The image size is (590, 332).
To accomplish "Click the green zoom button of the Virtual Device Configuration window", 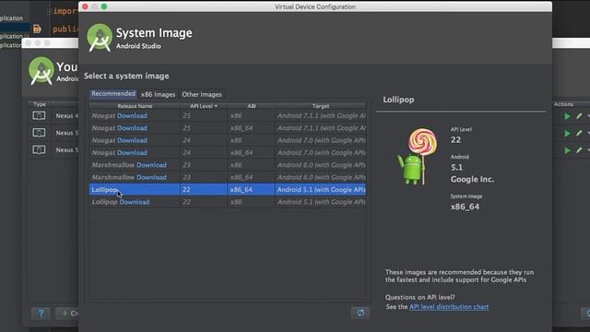I will pyautogui.click(x=104, y=6).
